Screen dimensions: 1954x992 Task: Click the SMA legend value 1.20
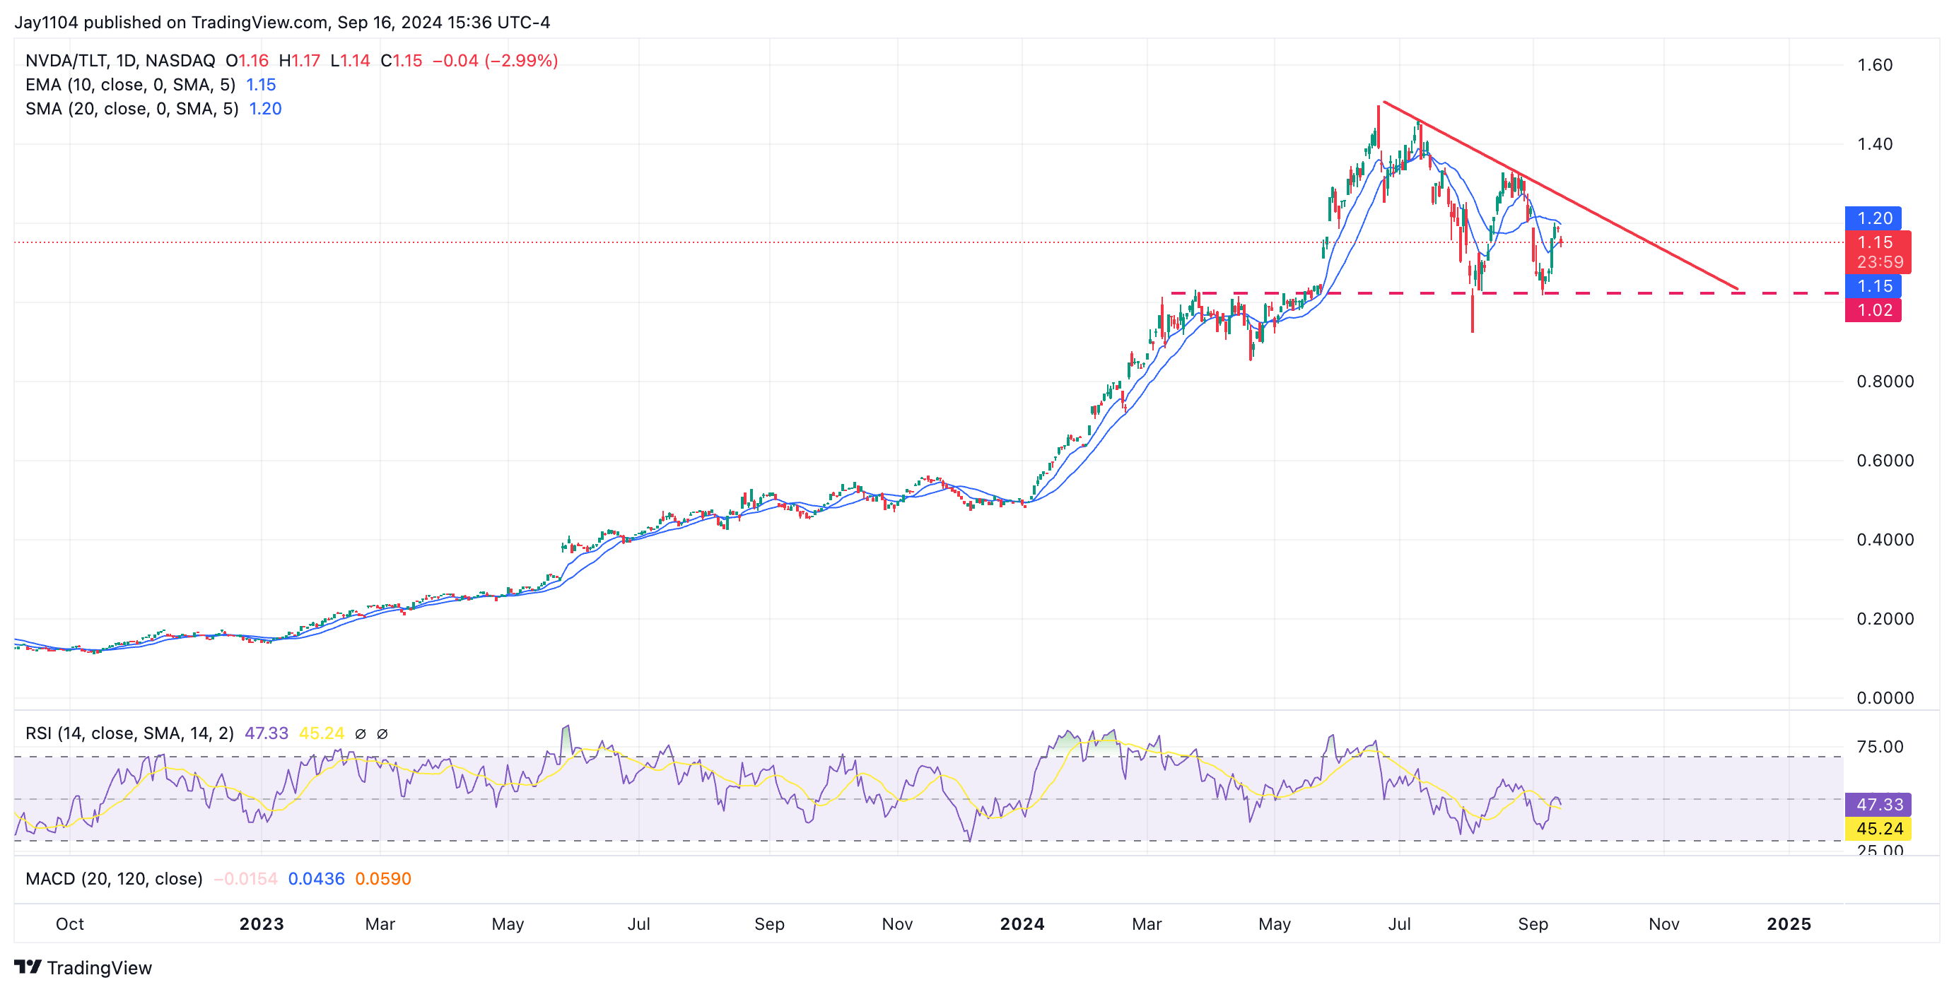click(266, 109)
